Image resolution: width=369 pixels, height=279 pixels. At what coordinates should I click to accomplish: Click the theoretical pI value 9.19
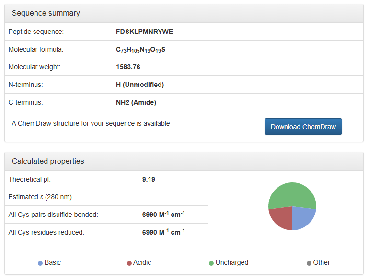point(149,179)
